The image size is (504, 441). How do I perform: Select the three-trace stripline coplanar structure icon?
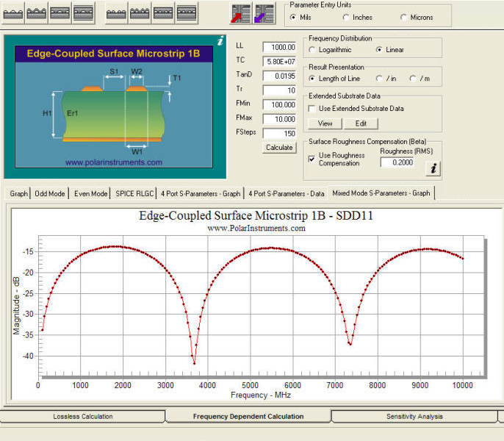83,13
